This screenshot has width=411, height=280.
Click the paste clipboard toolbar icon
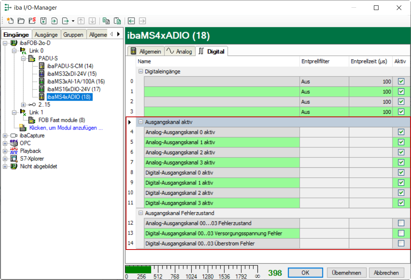tap(117, 21)
